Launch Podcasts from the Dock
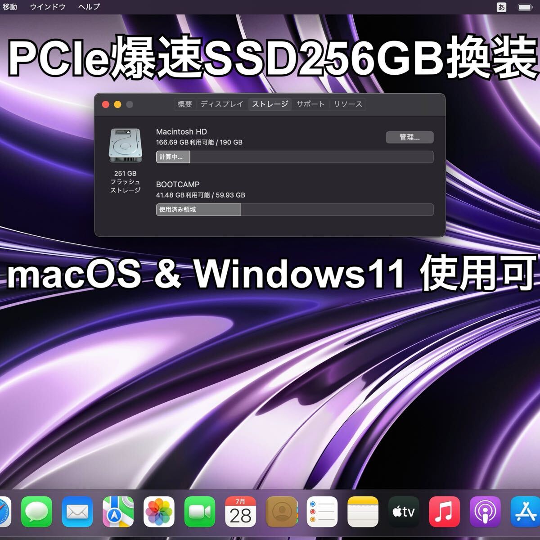Viewport: 540px width, 540px height. point(485,512)
